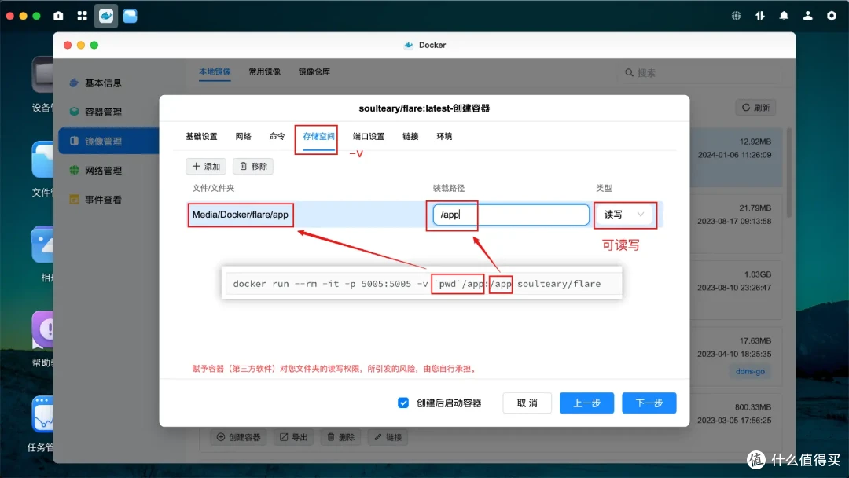
Task: Open the app grid launcher icon
Action: coord(83,16)
